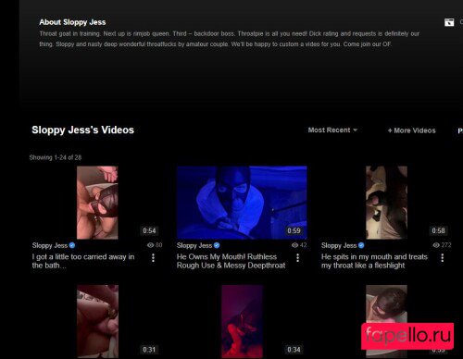Click the eye icon beside 42 views
This screenshot has height=359, width=463.
pyautogui.click(x=294, y=245)
